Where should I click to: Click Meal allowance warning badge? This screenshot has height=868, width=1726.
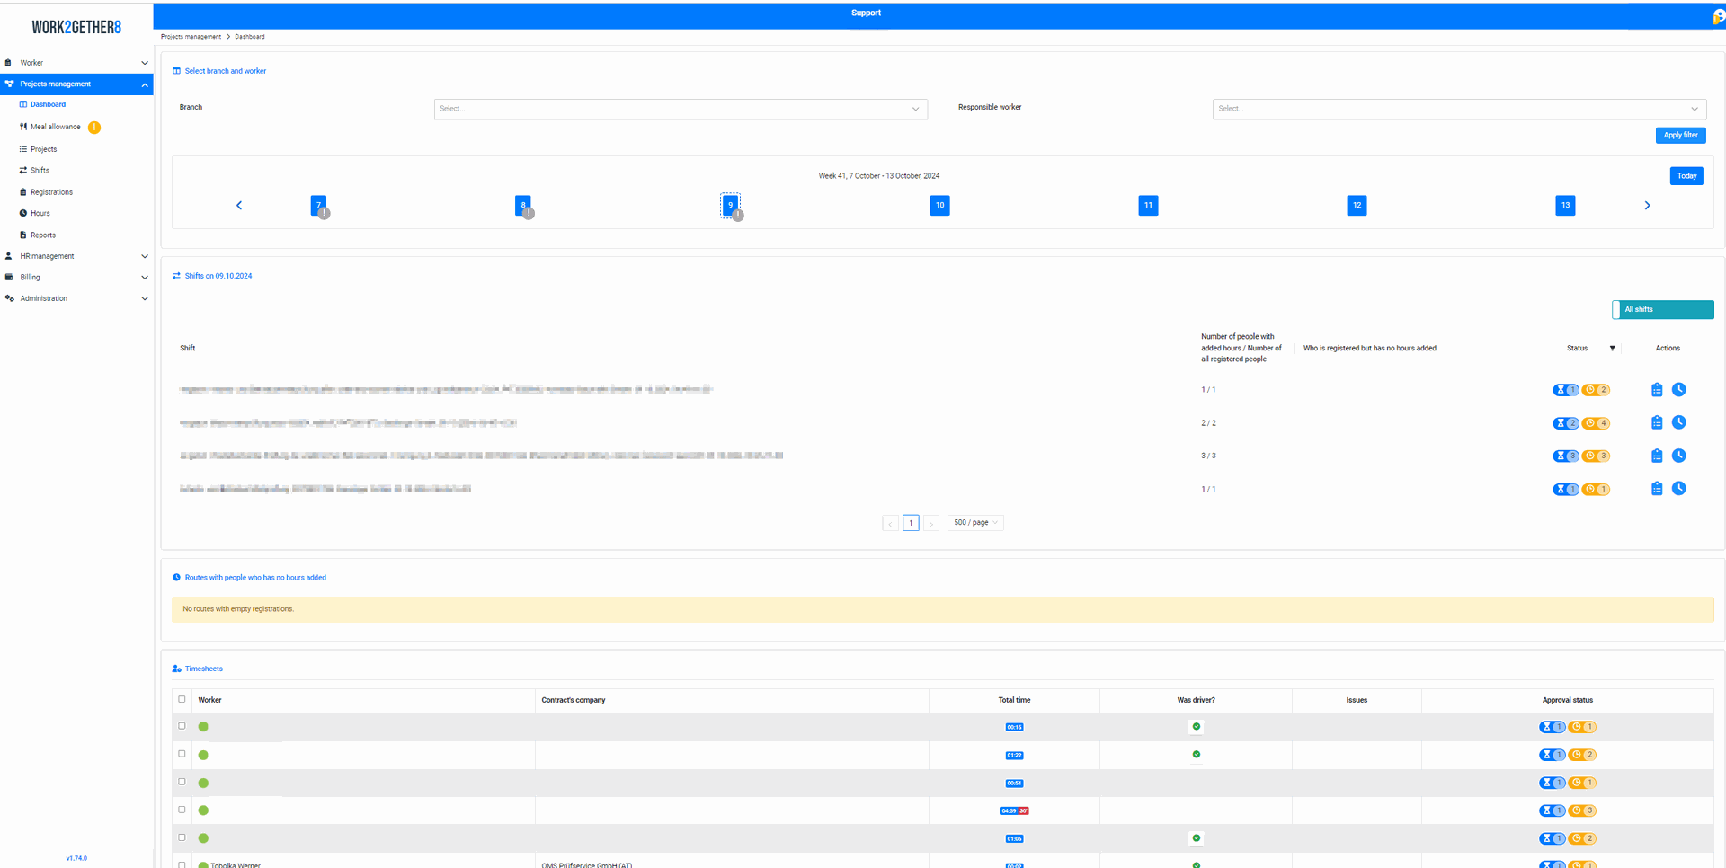(x=94, y=128)
